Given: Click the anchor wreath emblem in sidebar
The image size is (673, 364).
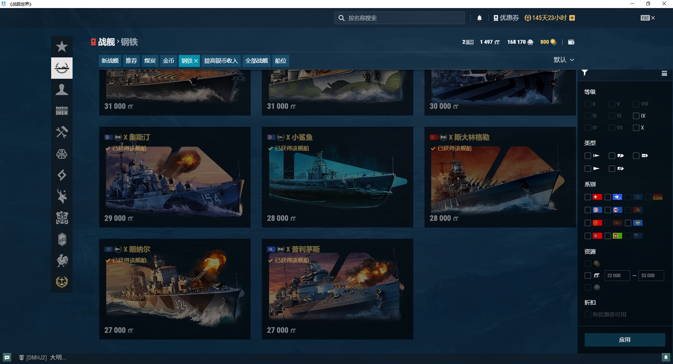Looking at the screenshot, I should (x=62, y=282).
